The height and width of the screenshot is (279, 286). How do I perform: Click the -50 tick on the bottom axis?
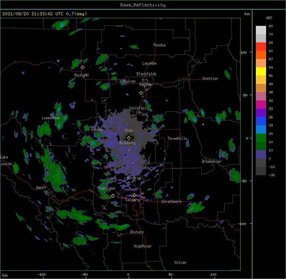point(85,274)
